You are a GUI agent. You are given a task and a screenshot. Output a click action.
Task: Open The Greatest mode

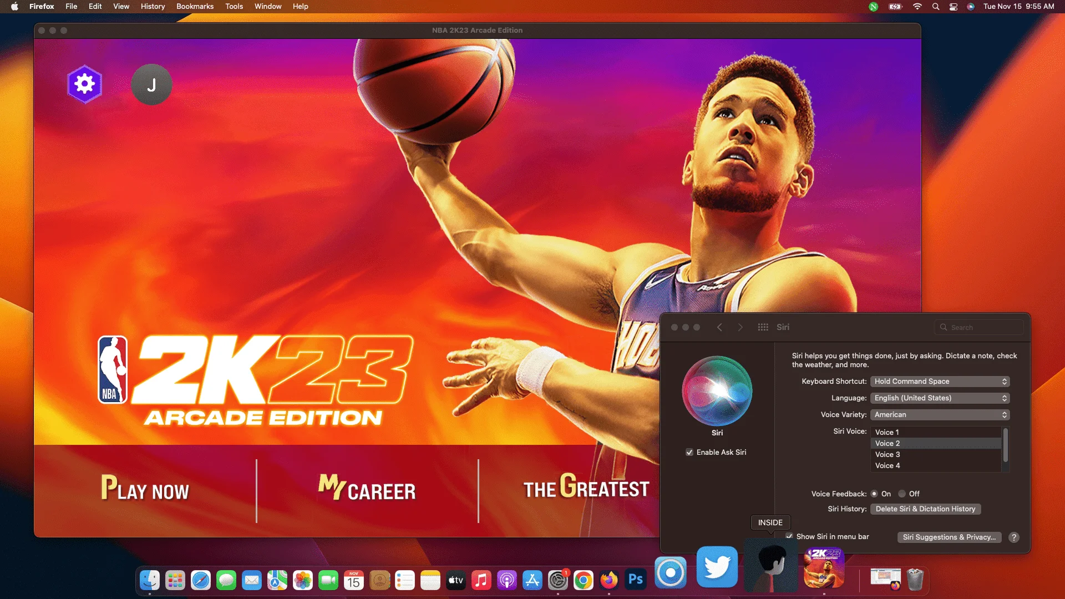click(586, 487)
